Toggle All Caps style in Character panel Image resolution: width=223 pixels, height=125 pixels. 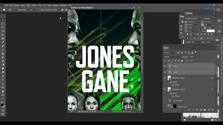(194, 34)
